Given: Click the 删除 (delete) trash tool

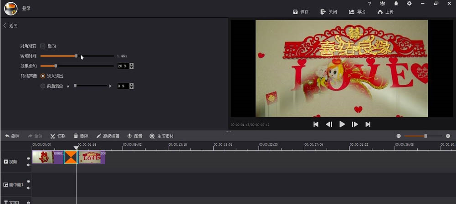Looking at the screenshot, I should pyautogui.click(x=81, y=136).
